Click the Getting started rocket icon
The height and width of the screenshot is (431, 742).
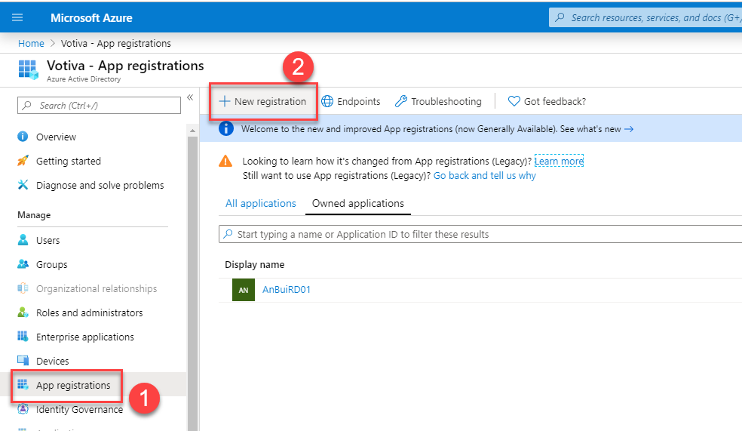pos(23,161)
